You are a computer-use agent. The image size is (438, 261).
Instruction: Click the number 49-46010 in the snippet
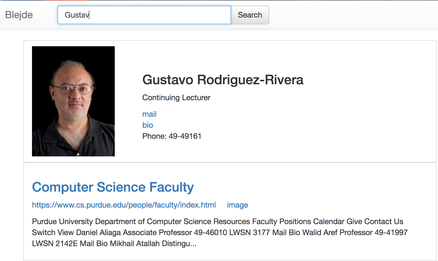210,233
